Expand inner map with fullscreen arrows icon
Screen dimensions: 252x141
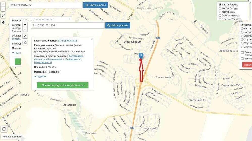point(25,36)
